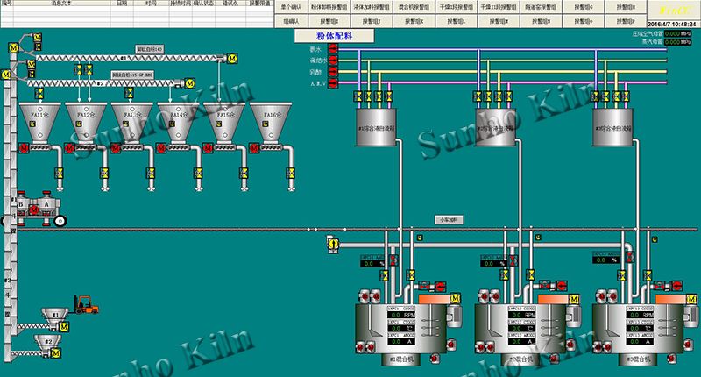Screen dimensions: 701x377
Task: Click the yellow M motor on the #3 mixer
Action: [x=691, y=298]
